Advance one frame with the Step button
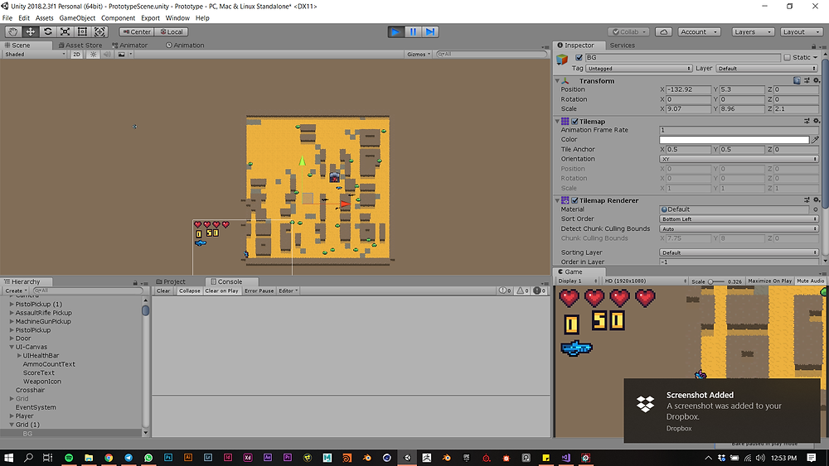Image resolution: width=829 pixels, height=466 pixels. pos(430,31)
